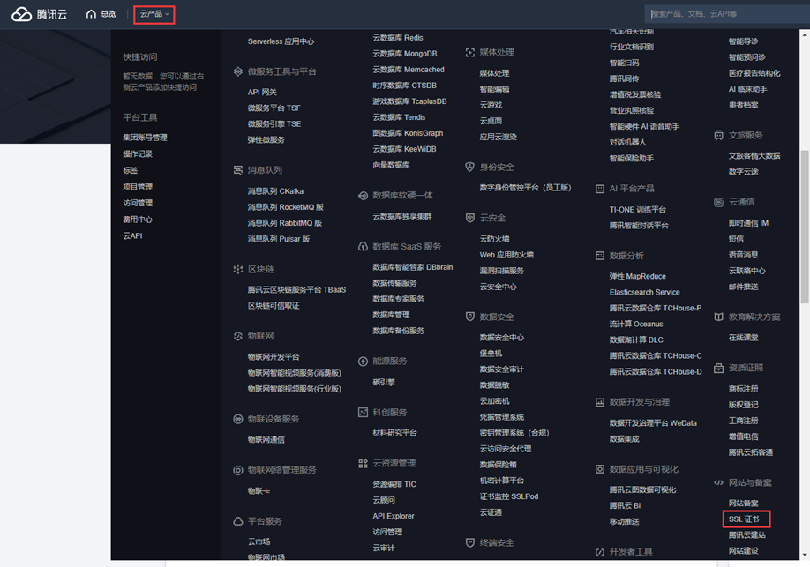Open TI-ONE 训练平台 product

(637, 210)
